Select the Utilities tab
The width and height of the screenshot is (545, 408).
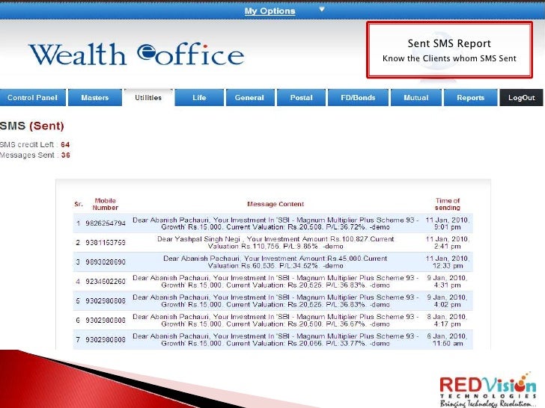pyautogui.click(x=148, y=97)
